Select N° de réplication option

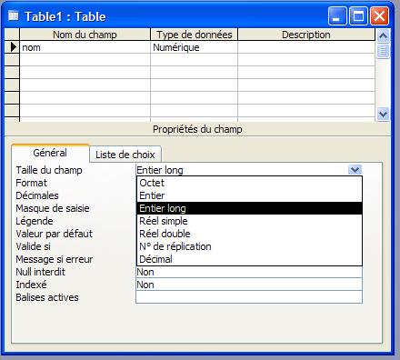(x=249, y=246)
